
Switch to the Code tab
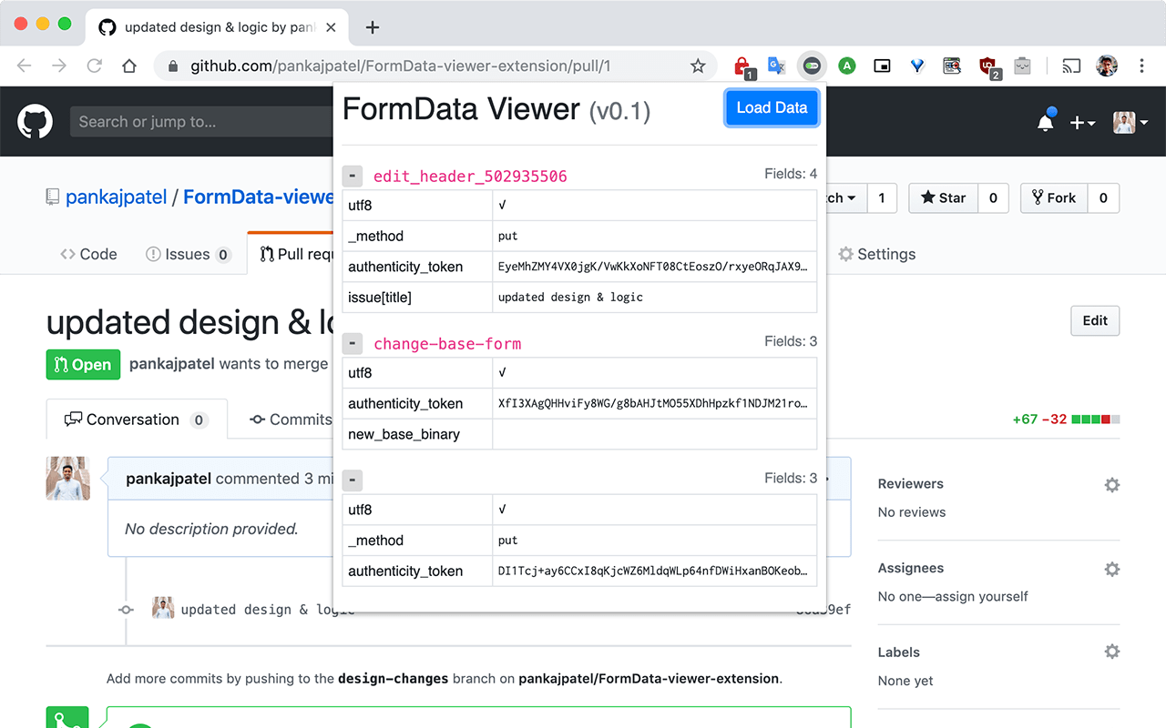click(x=88, y=254)
